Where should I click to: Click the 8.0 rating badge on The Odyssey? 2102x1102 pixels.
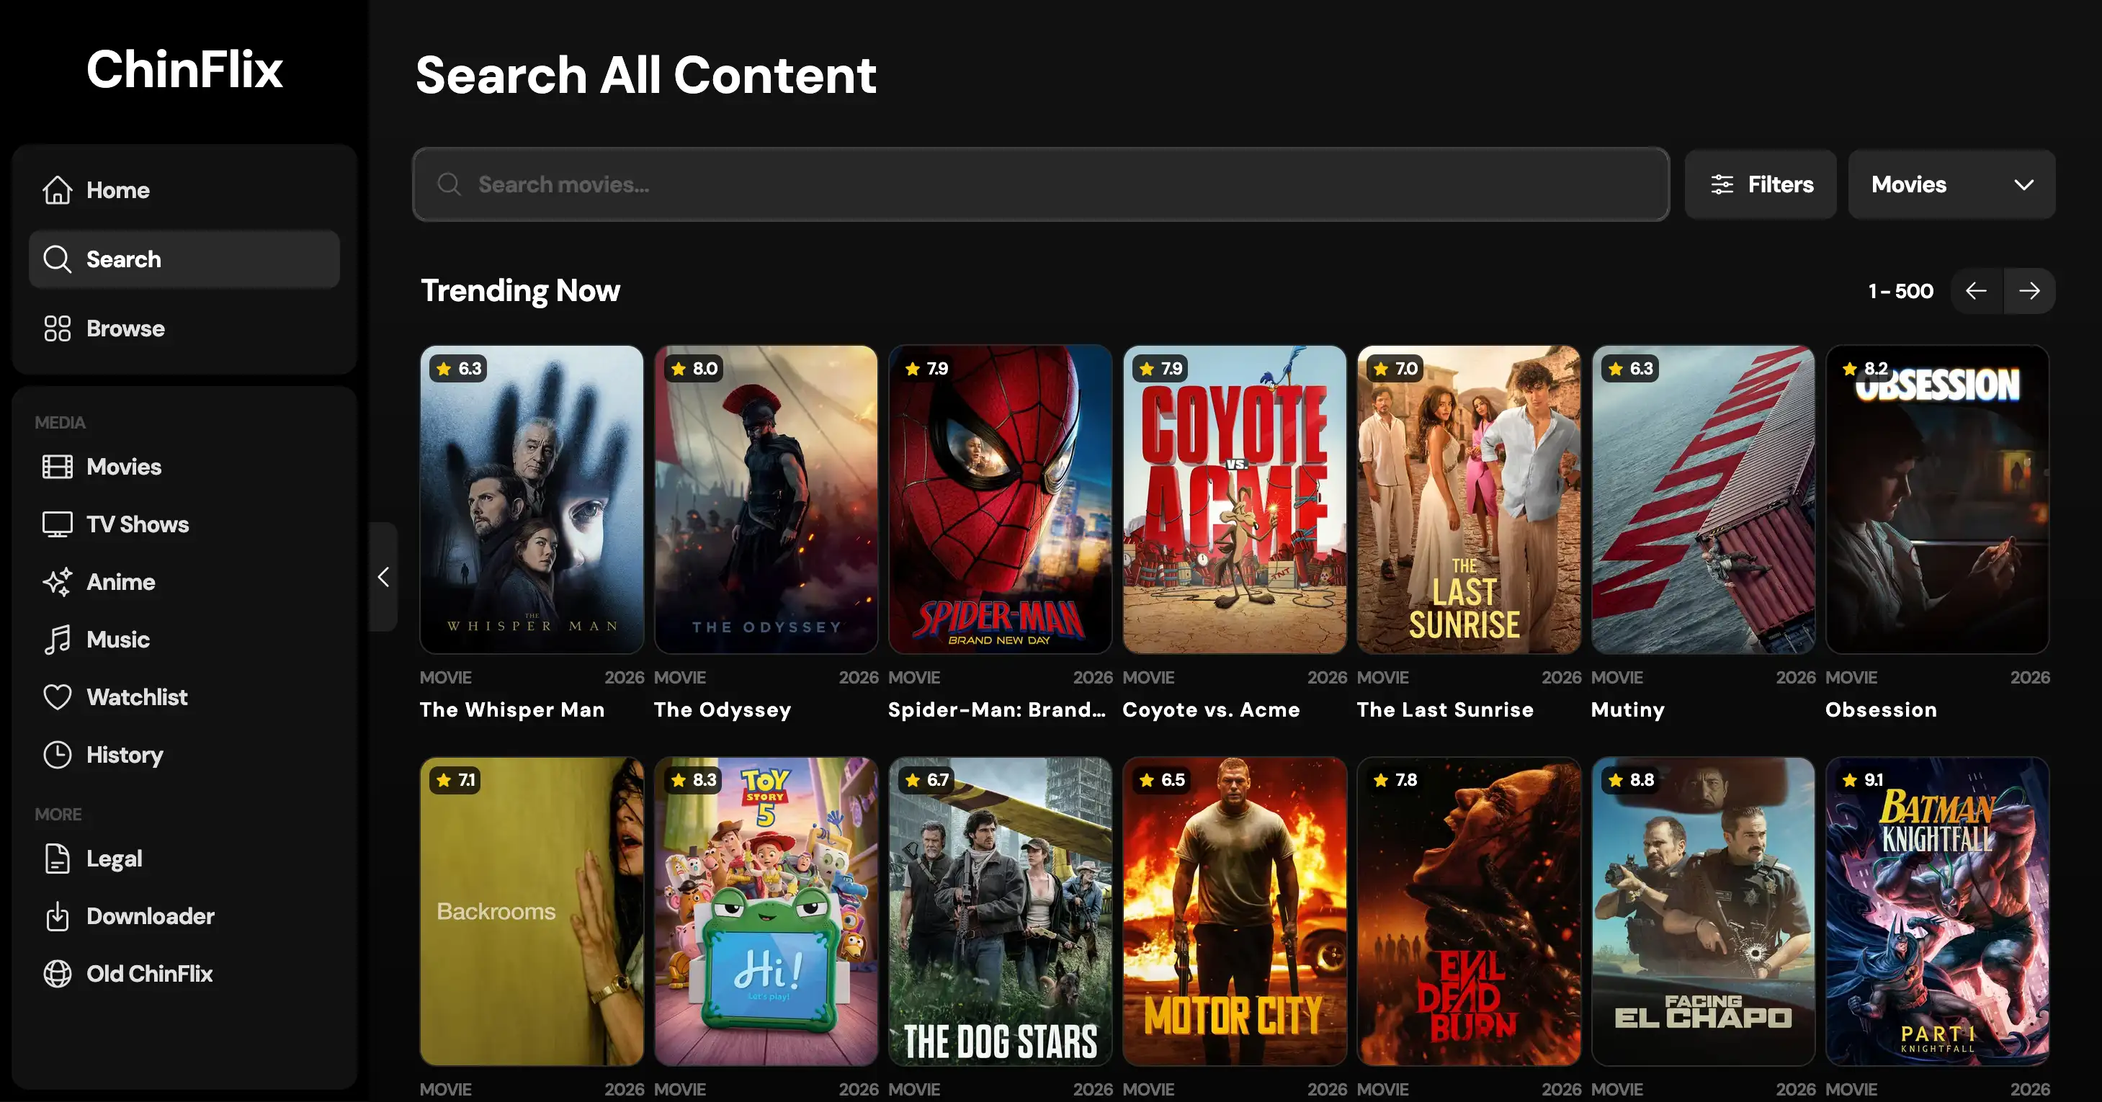(x=694, y=369)
